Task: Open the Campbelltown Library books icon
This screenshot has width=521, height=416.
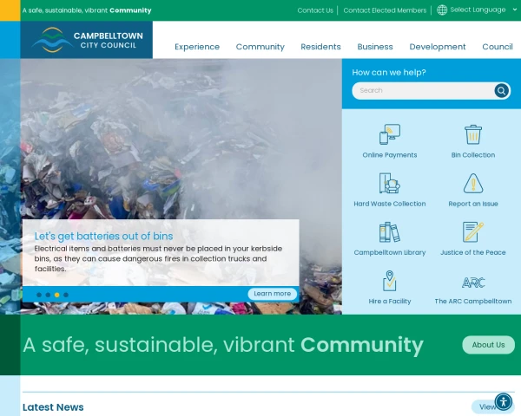Action: [x=390, y=232]
